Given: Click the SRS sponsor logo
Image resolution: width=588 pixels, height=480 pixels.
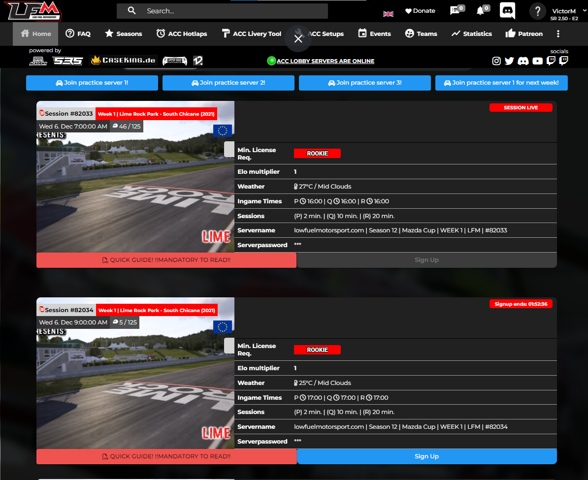Looking at the screenshot, I should [x=67, y=61].
